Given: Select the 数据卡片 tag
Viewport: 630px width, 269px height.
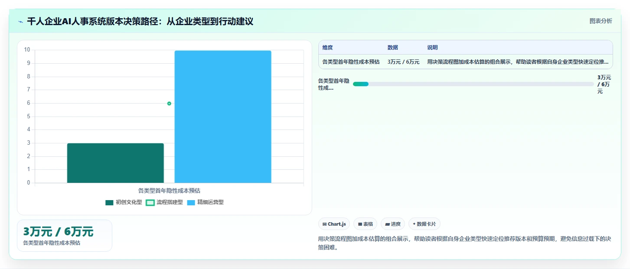Looking at the screenshot, I should (424, 224).
